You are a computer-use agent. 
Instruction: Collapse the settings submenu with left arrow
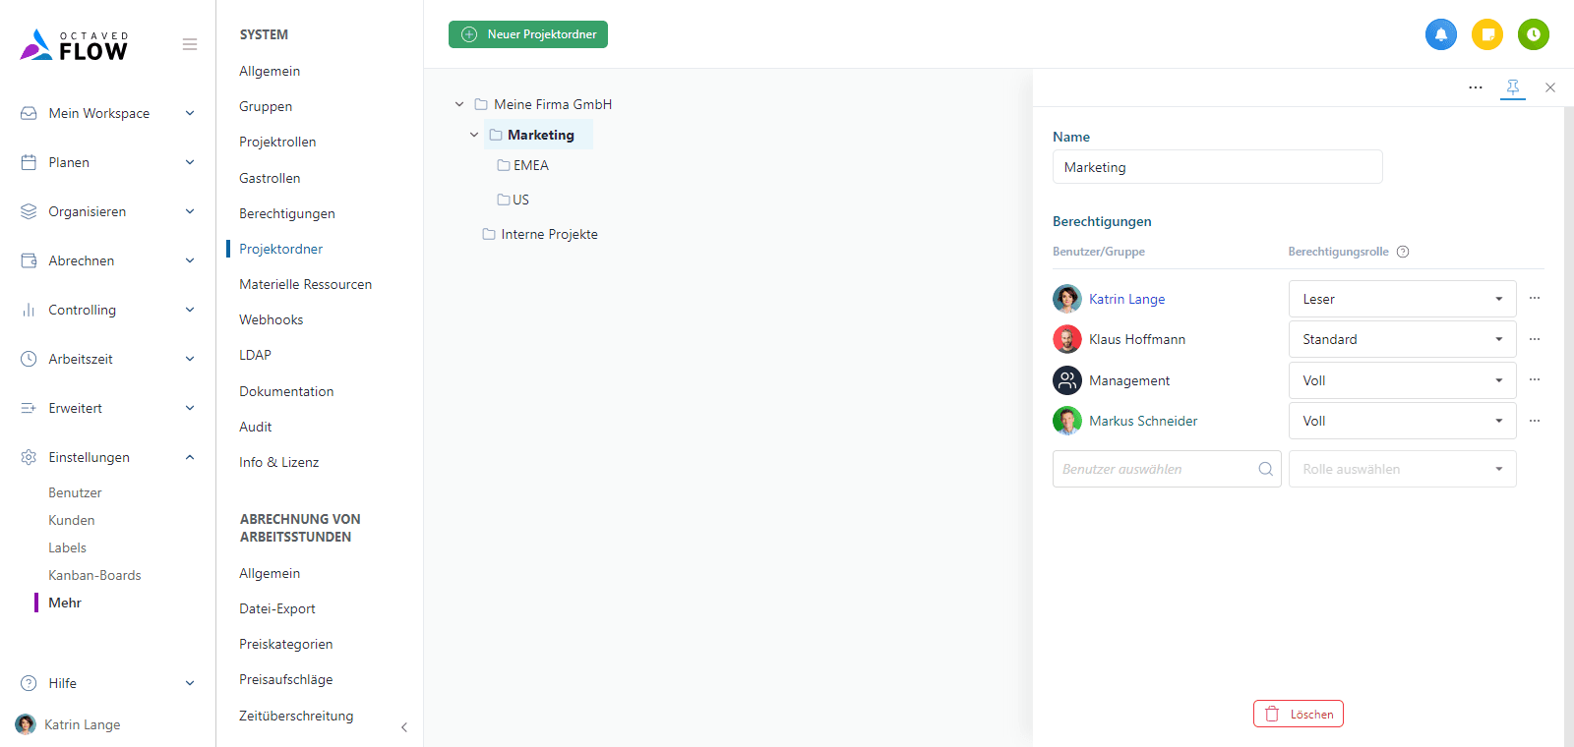(x=404, y=727)
